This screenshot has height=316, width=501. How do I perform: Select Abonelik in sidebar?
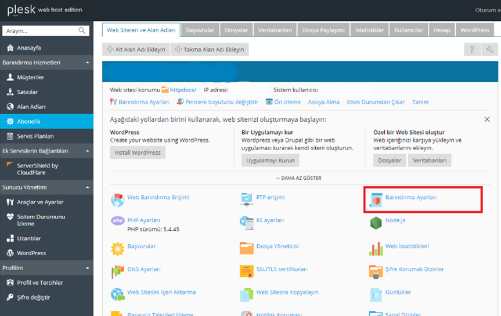click(x=46, y=121)
